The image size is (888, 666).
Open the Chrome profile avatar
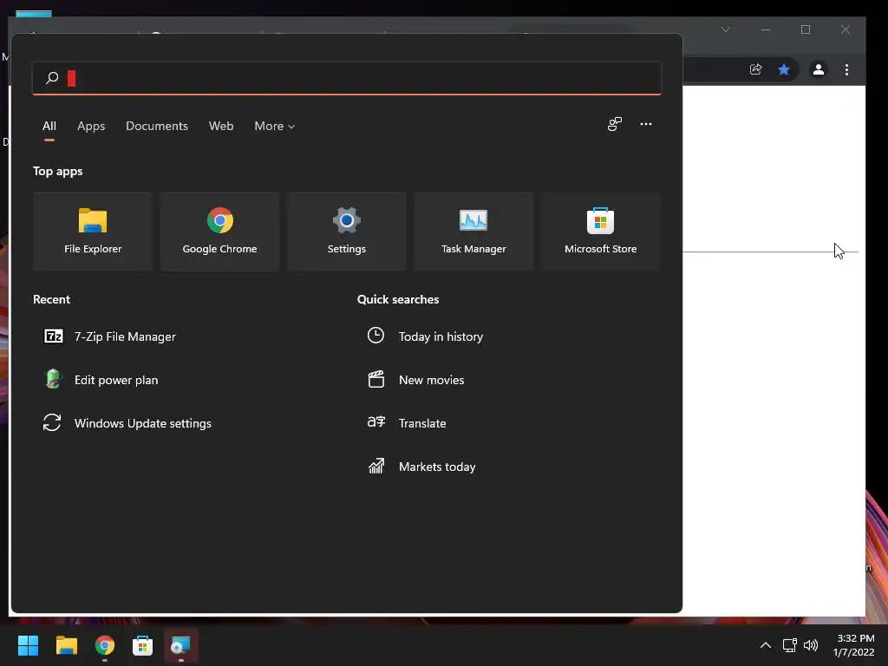coord(819,69)
